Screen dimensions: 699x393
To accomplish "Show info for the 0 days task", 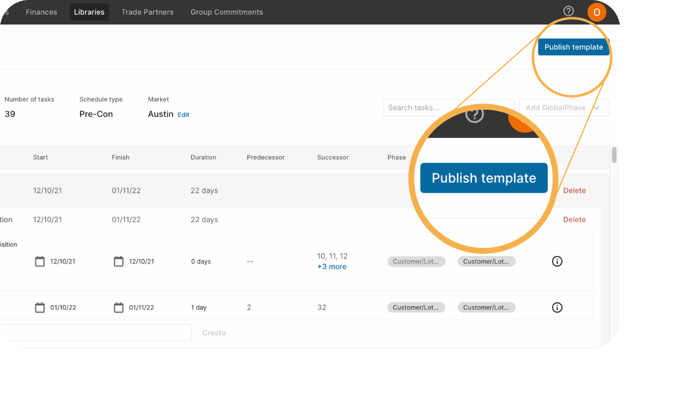I will pos(557,261).
